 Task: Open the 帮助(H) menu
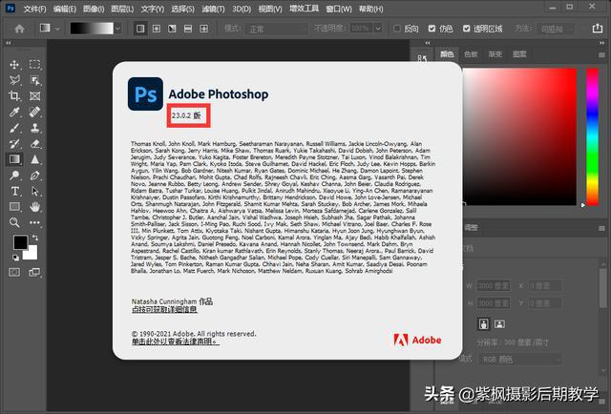370,9
